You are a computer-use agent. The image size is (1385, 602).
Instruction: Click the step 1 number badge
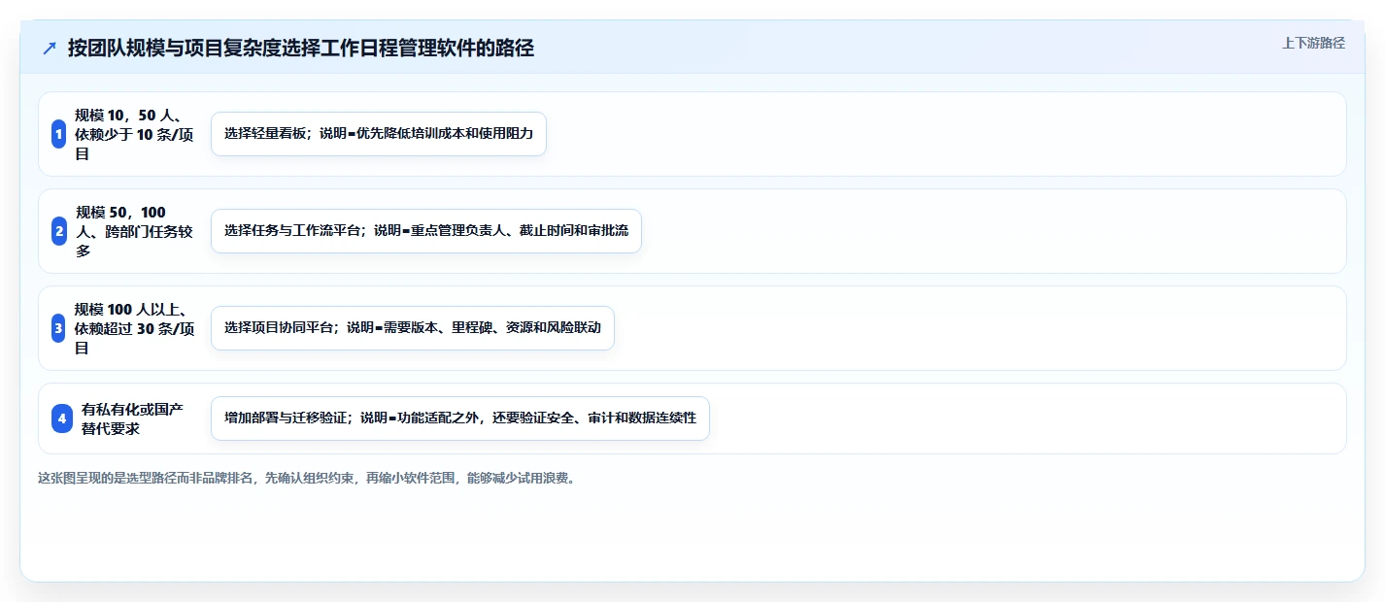(x=59, y=134)
